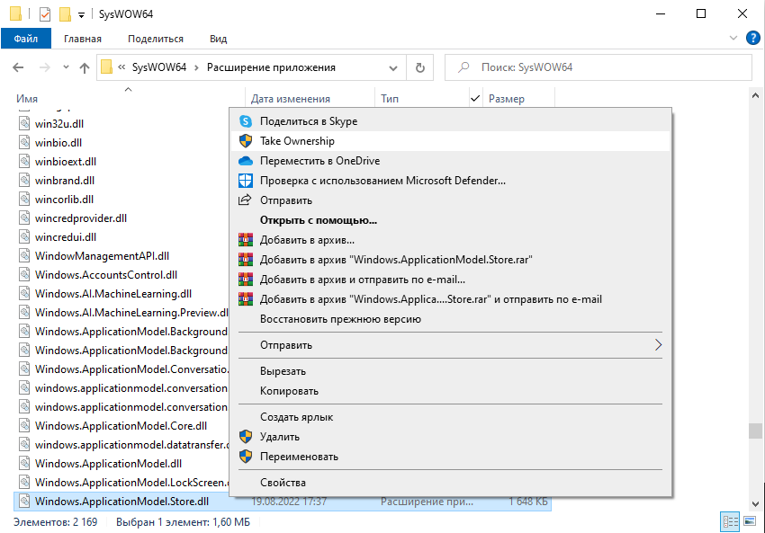Click scrollbar up arrow of file list
Image resolution: width=765 pixels, height=533 pixels.
tap(755, 96)
